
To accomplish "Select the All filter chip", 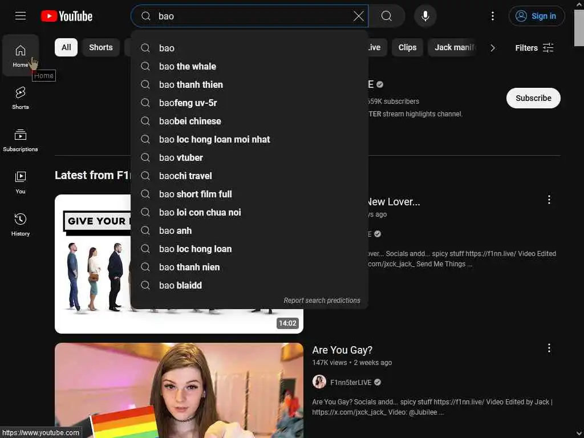I will [66, 47].
